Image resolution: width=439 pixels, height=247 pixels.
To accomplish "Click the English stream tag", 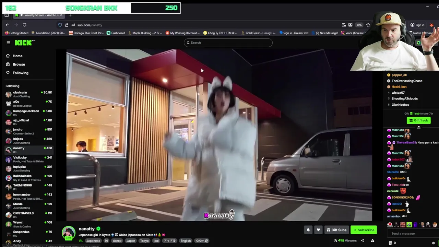I will pos(186,241).
